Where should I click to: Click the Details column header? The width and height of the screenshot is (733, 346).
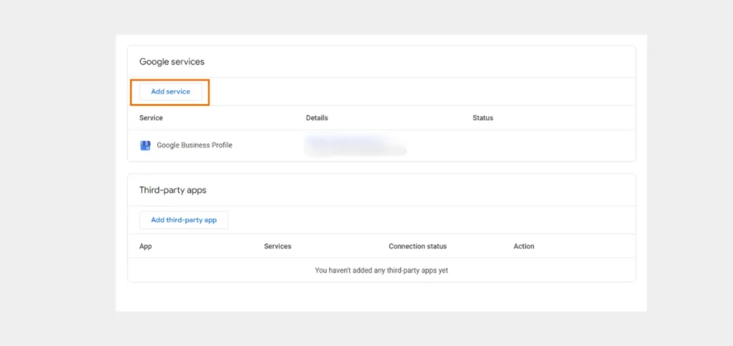point(317,117)
